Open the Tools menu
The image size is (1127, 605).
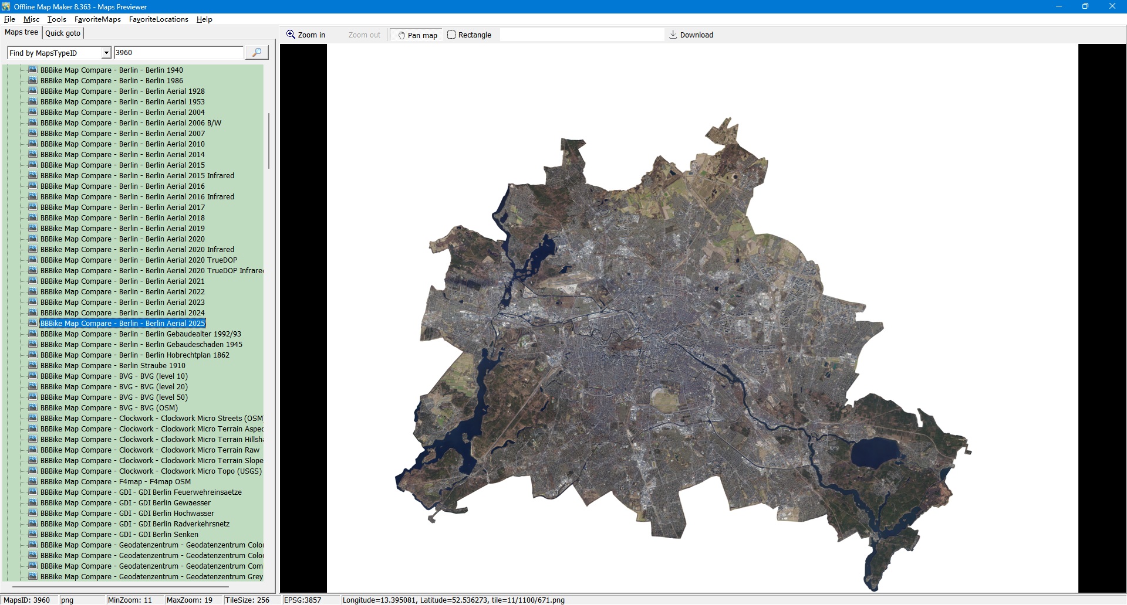pos(57,19)
